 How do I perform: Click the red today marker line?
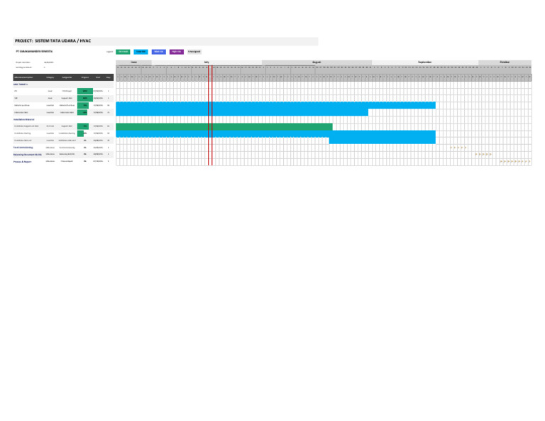[210, 116]
